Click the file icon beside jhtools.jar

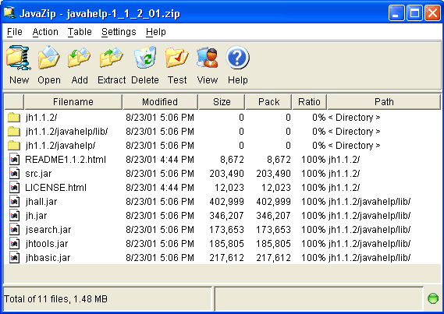14,244
